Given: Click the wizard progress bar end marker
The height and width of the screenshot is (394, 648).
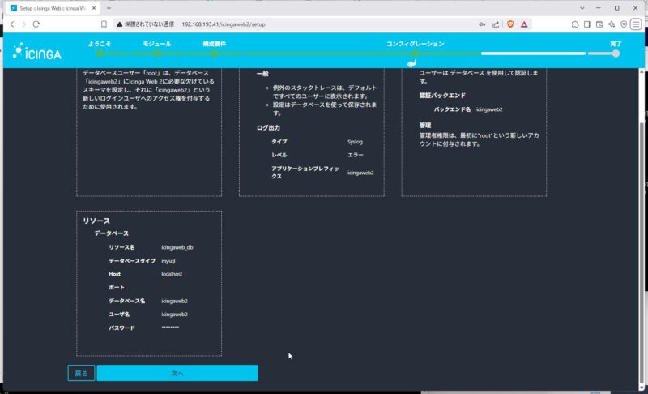Looking at the screenshot, I should tap(616, 54).
